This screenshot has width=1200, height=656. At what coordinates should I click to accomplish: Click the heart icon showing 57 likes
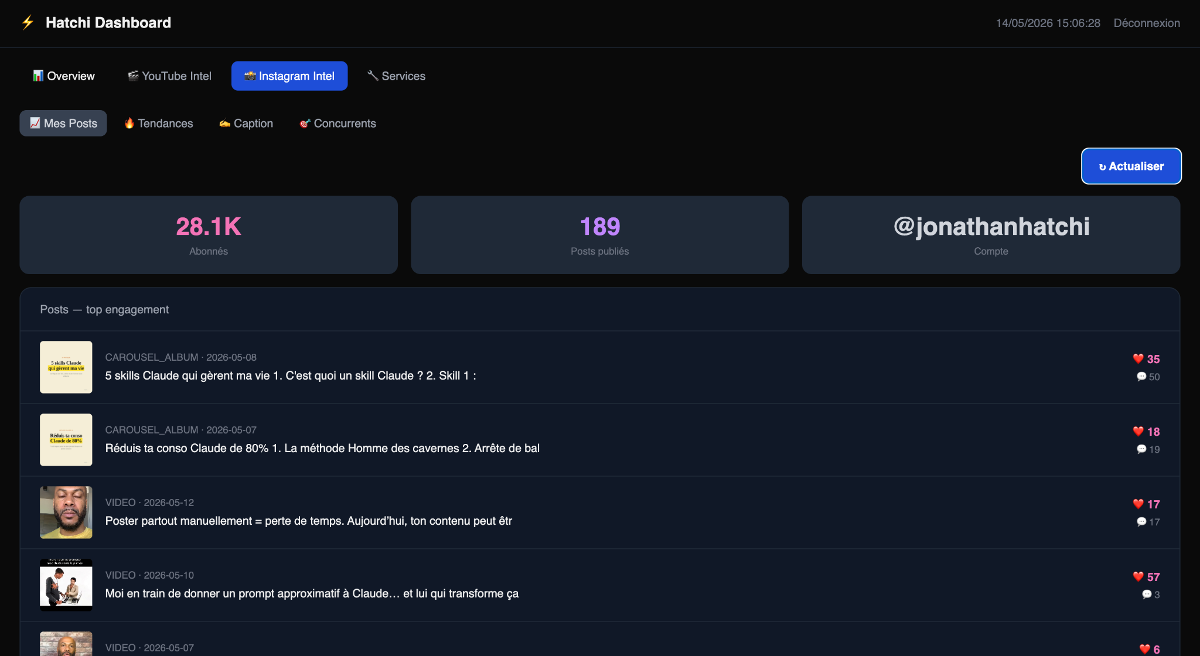pyautogui.click(x=1138, y=577)
